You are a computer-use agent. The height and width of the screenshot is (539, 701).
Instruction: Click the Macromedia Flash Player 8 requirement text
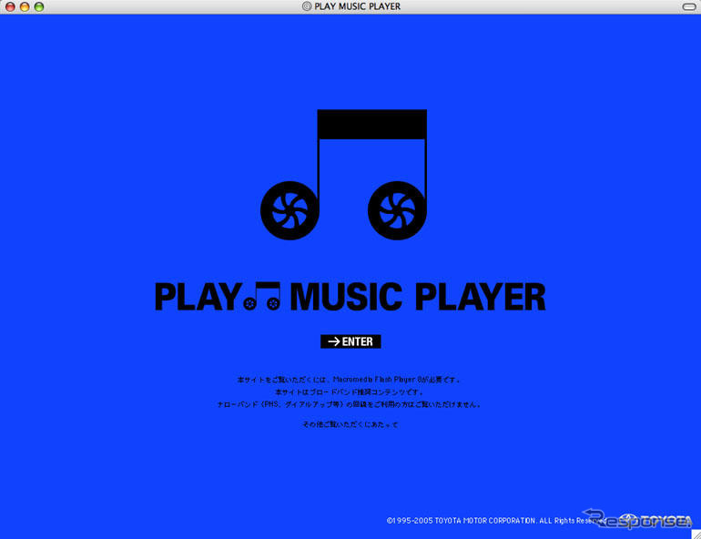pos(349,380)
